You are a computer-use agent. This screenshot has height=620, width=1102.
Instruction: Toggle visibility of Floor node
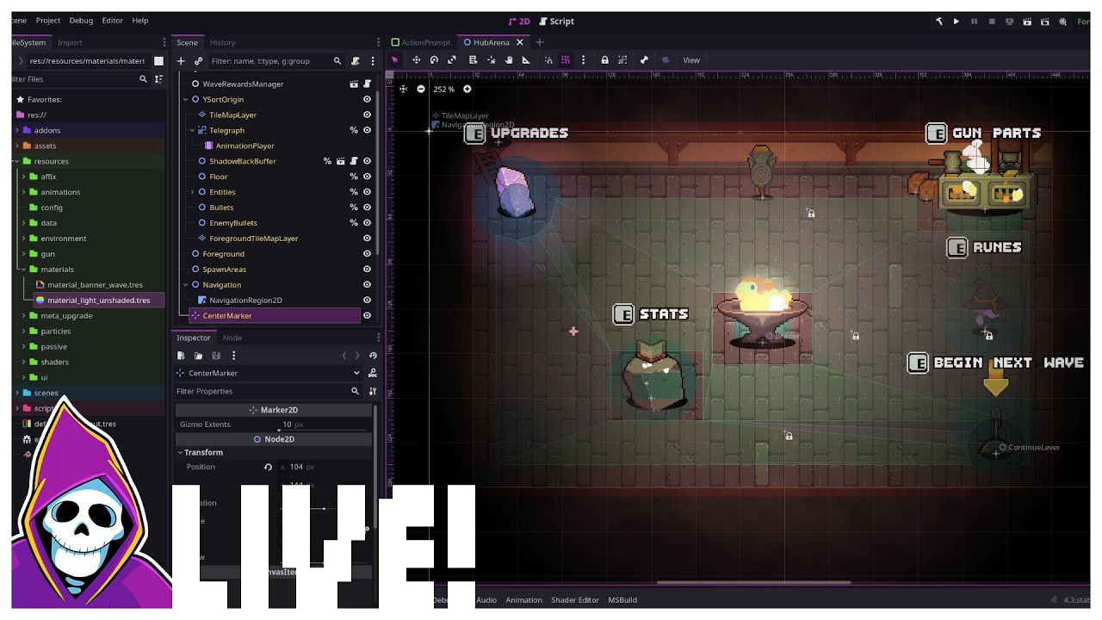pos(367,177)
